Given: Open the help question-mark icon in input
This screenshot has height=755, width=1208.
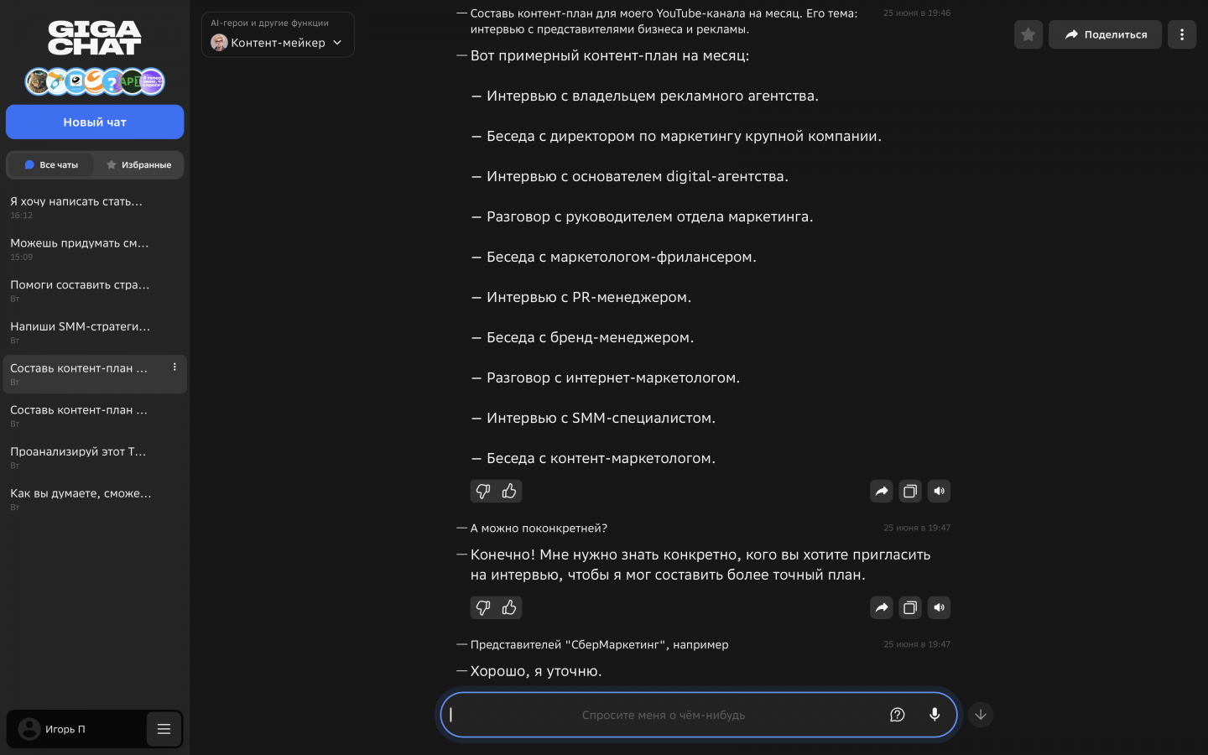Looking at the screenshot, I should [x=898, y=715].
